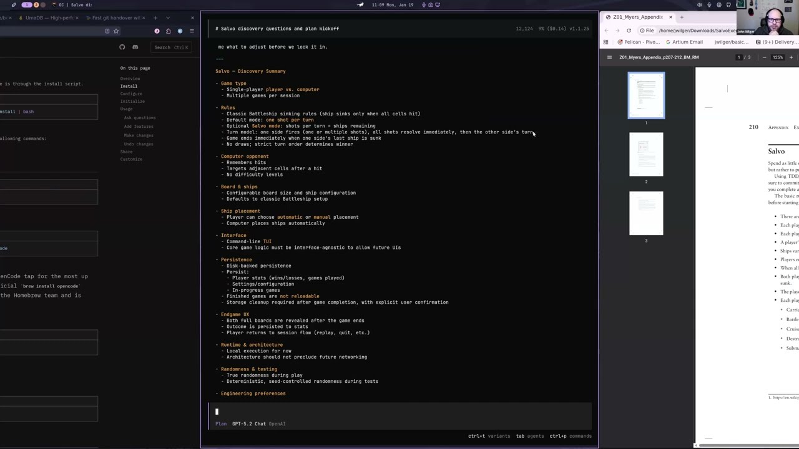Screen dimensions: 799x449
Task: Expand the tab list chevron in left browser
Action: point(169,17)
